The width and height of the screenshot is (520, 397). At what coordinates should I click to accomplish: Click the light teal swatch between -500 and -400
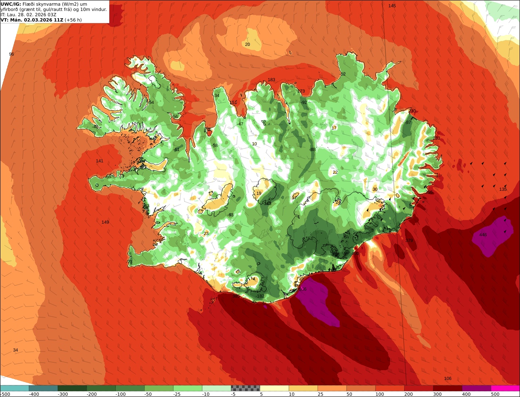point(14,388)
